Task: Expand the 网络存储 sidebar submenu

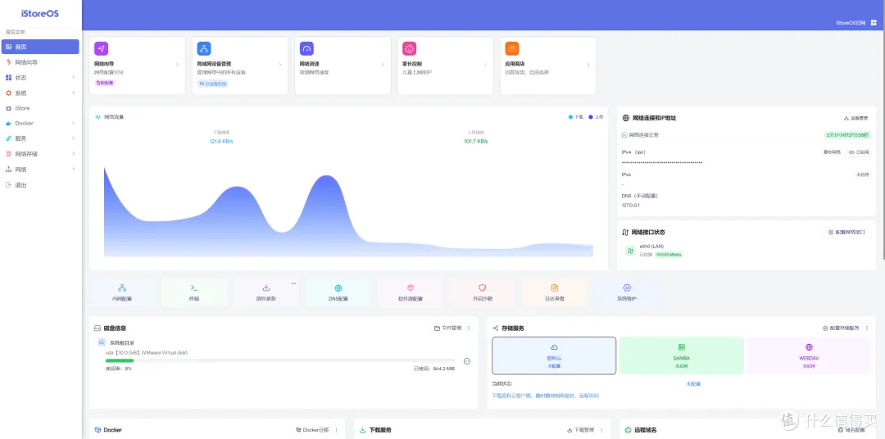Action: click(40, 154)
